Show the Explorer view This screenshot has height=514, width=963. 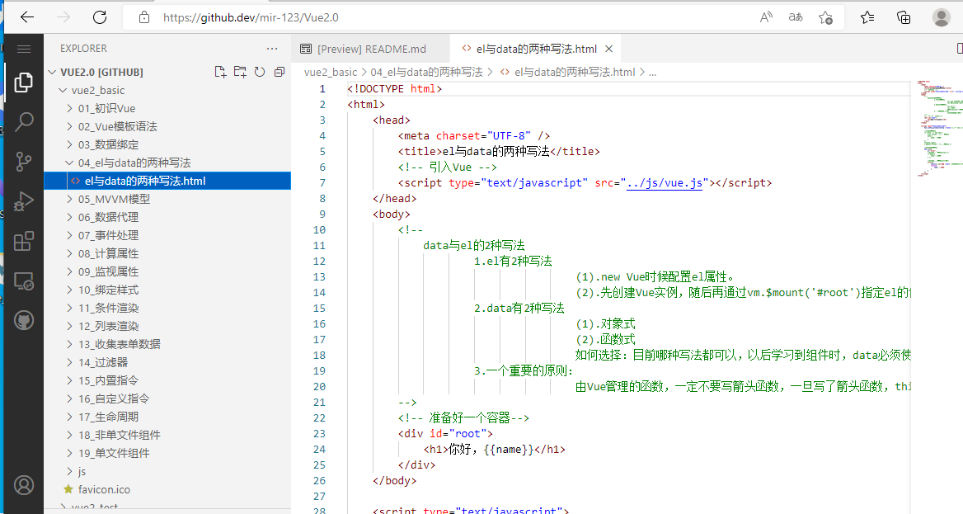click(23, 82)
